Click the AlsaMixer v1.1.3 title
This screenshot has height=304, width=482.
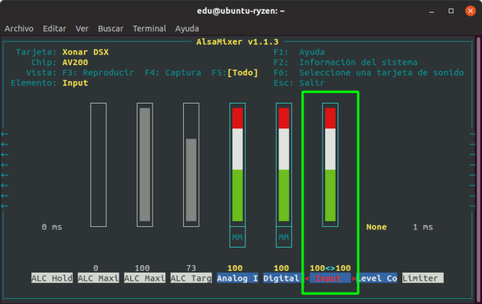tap(237, 42)
